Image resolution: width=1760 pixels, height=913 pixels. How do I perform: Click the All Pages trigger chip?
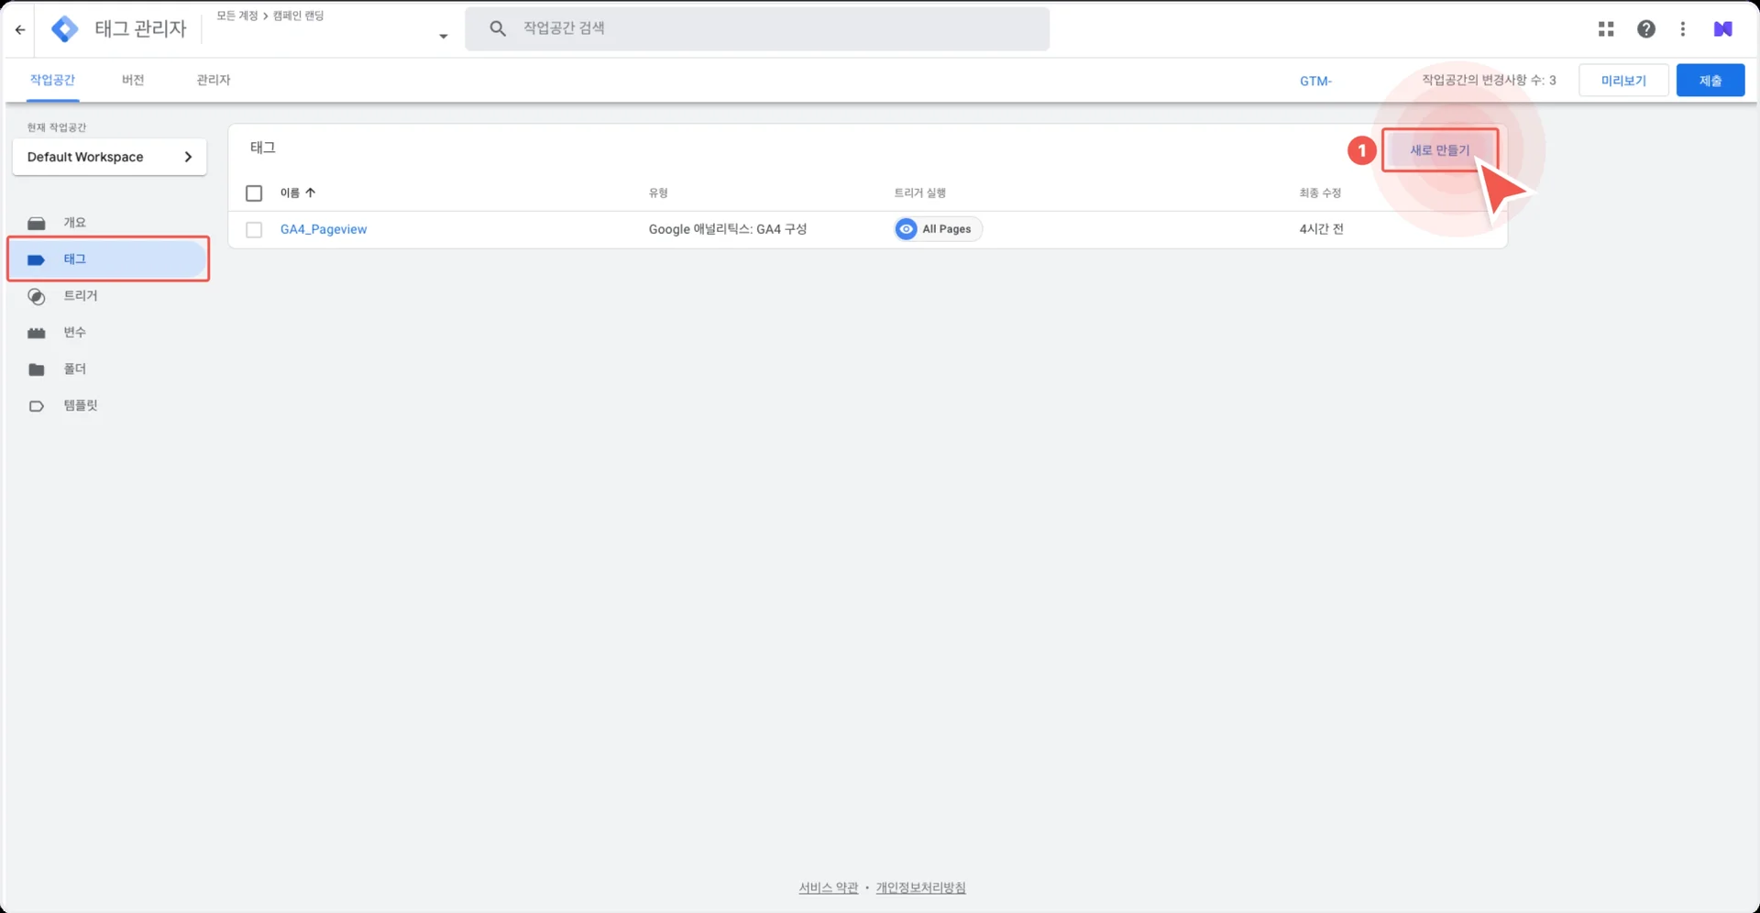coord(937,229)
